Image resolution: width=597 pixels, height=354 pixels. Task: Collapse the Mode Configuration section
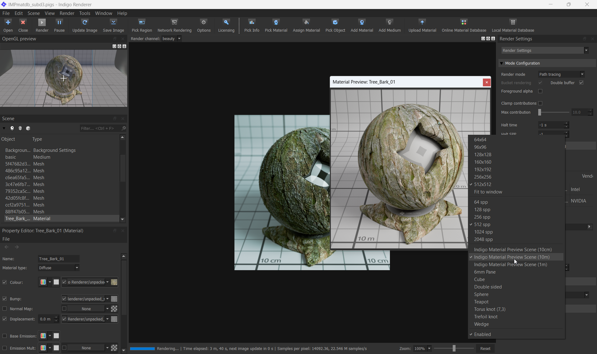coord(501,63)
